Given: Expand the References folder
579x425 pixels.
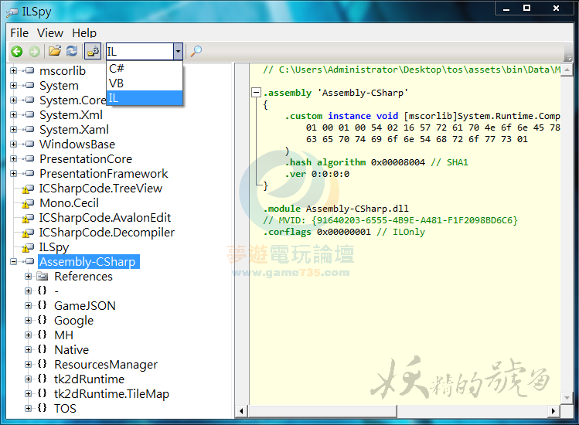Looking at the screenshot, I should (x=29, y=276).
